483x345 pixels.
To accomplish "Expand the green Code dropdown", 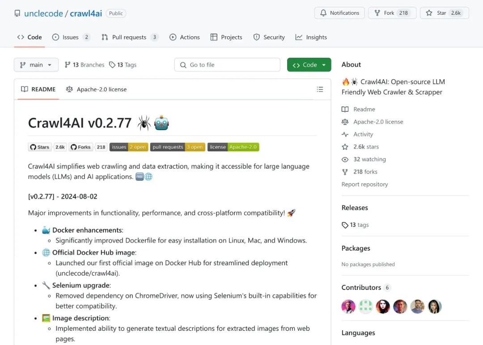I will (x=309, y=65).
